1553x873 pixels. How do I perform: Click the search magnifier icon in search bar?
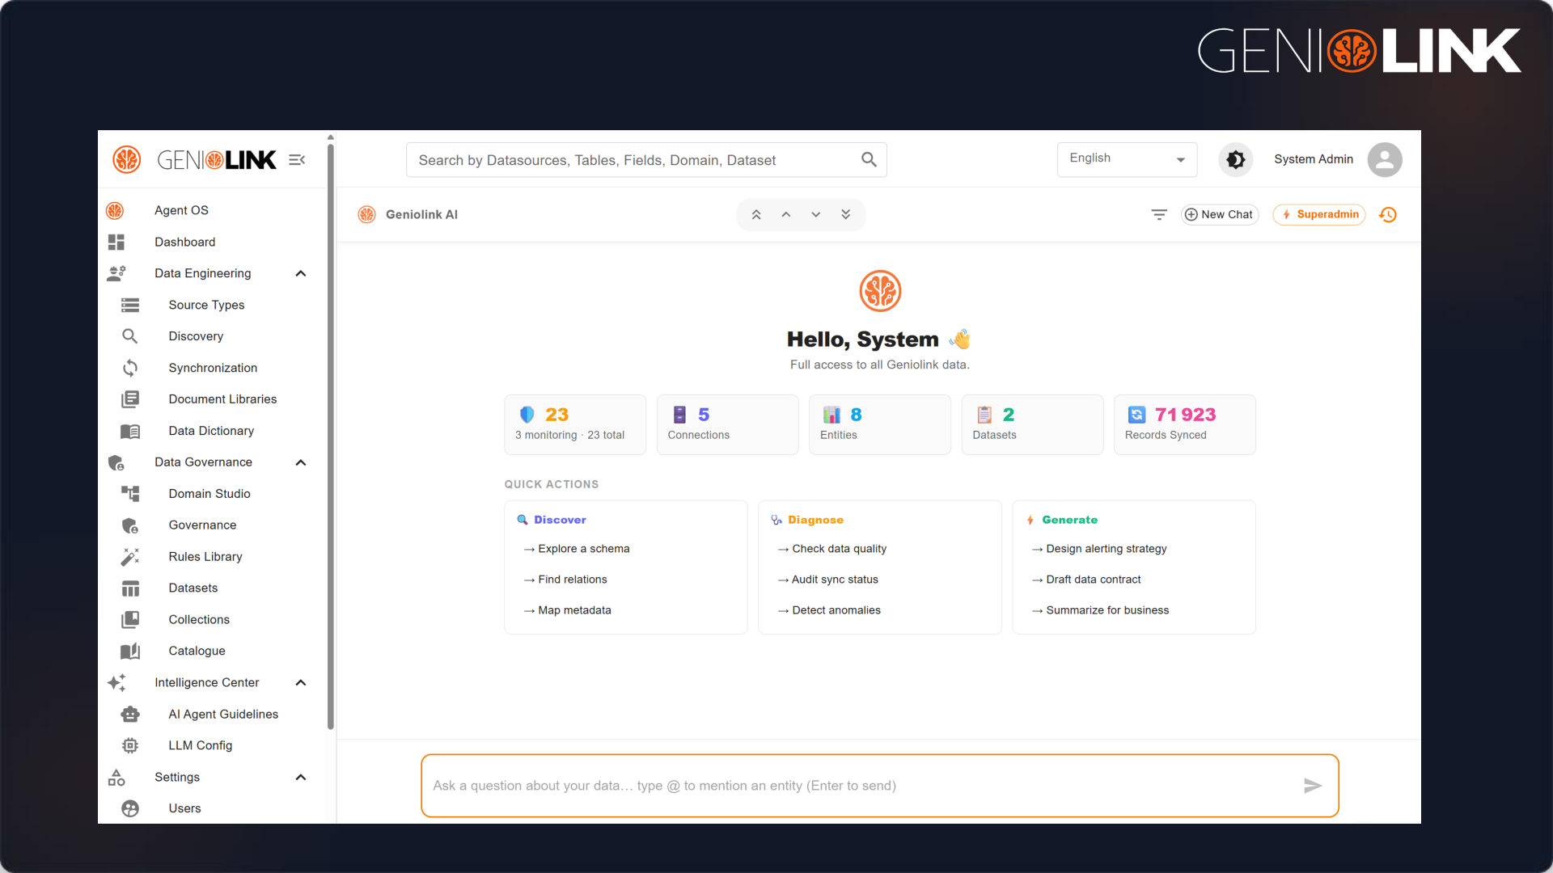(869, 160)
